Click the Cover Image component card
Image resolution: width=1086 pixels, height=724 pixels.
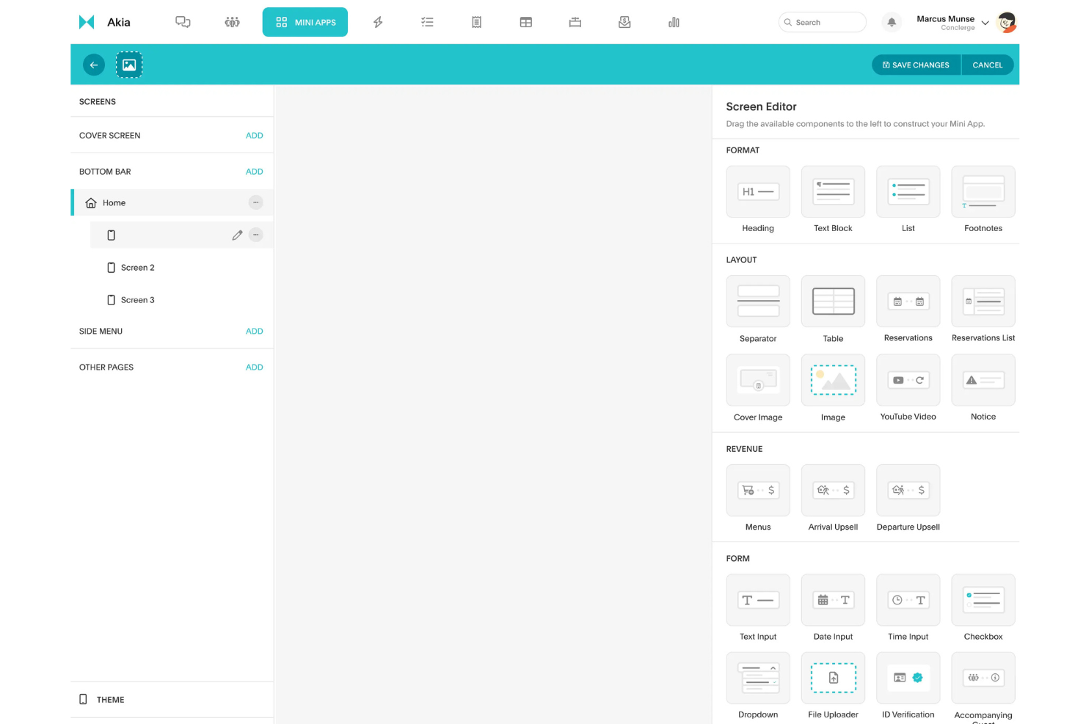(758, 380)
